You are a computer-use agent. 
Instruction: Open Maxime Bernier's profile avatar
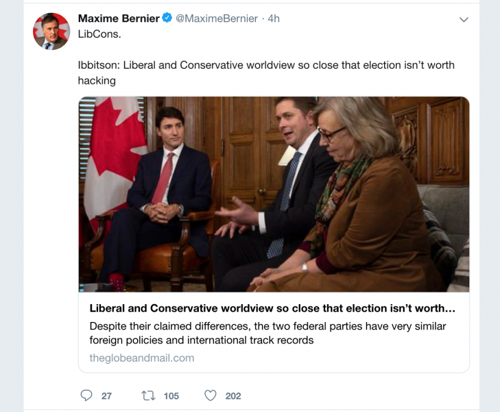pos(51,31)
